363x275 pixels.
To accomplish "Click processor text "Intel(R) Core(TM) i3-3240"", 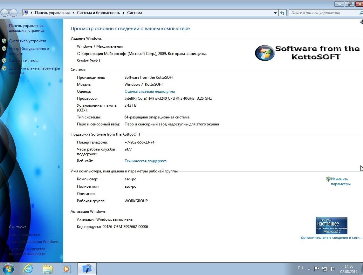I will [146, 98].
